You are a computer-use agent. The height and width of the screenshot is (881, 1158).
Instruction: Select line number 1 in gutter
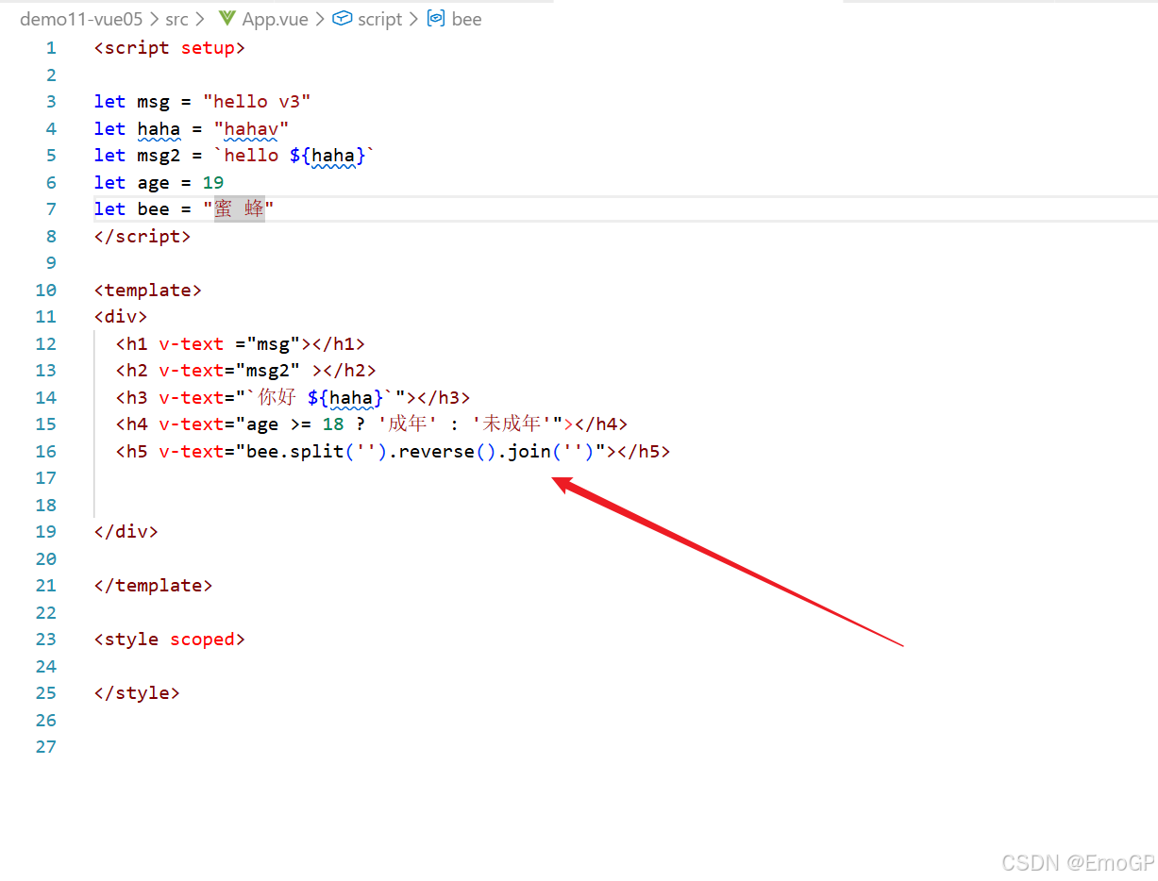point(51,48)
